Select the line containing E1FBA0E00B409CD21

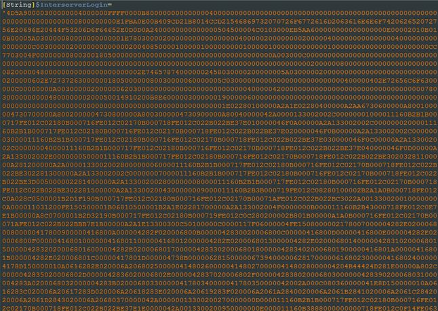[220, 22]
